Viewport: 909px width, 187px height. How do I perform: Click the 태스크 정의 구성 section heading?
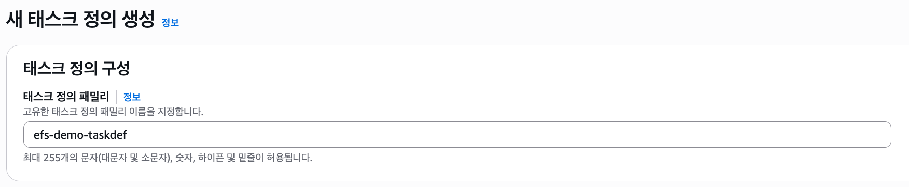tap(76, 68)
